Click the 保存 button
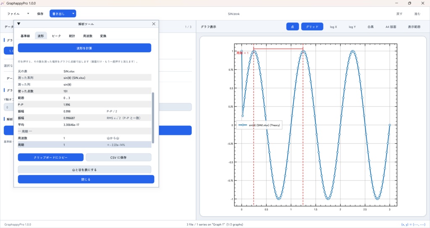 pyautogui.click(x=40, y=14)
